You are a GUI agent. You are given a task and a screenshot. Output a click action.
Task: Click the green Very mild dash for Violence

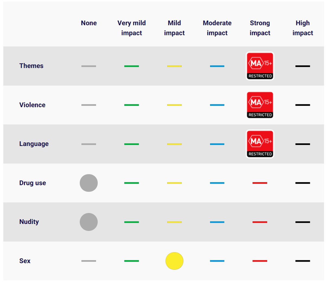(131, 105)
